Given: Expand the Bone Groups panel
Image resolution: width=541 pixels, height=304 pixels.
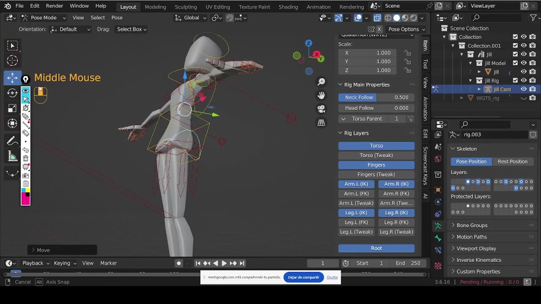Looking at the screenshot, I should click(472, 225).
